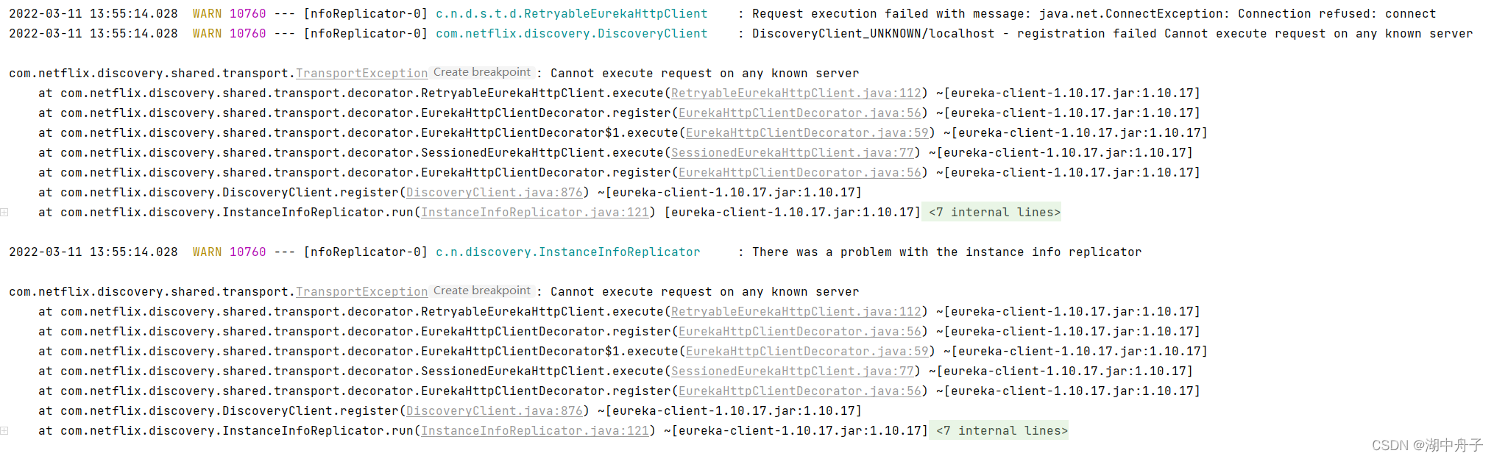Open RetryableEurekaHttpClient.java:112 in first stack trace

tap(796, 93)
